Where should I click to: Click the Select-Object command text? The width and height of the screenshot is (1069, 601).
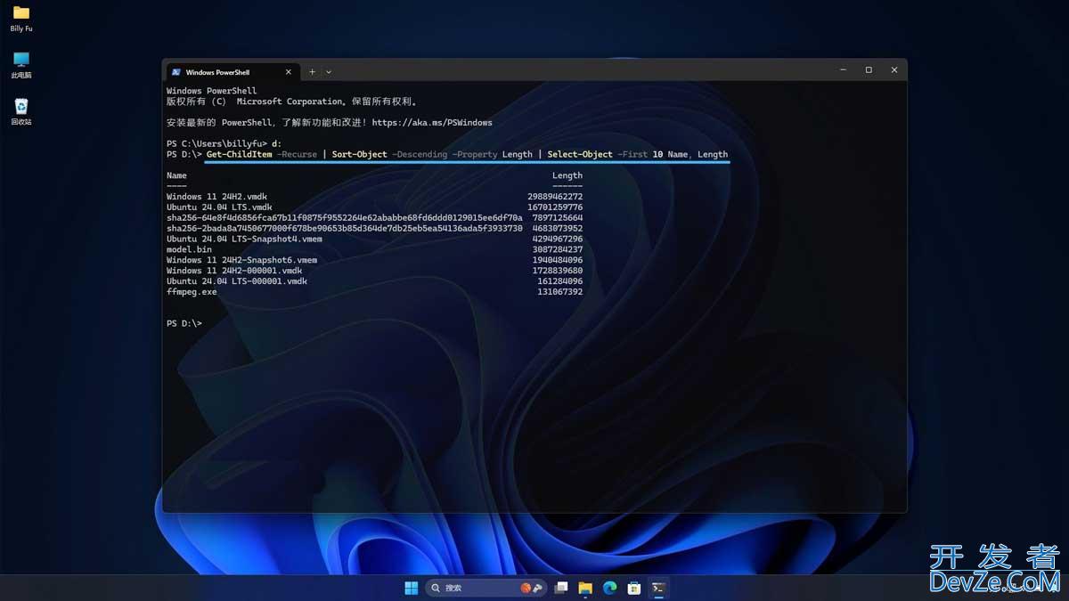tap(580, 154)
